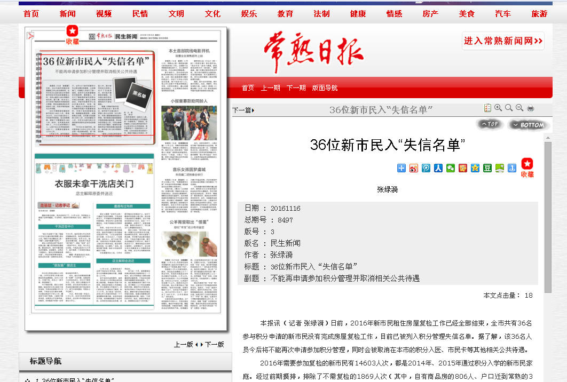Select the 公羊胃里取出“怪蛋” article on thumbnail

coord(189,264)
